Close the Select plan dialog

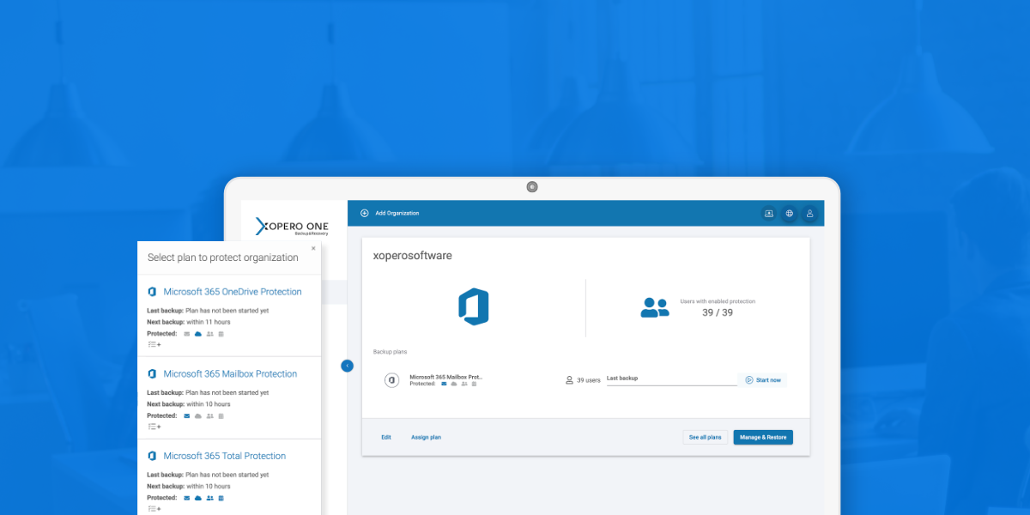click(313, 248)
